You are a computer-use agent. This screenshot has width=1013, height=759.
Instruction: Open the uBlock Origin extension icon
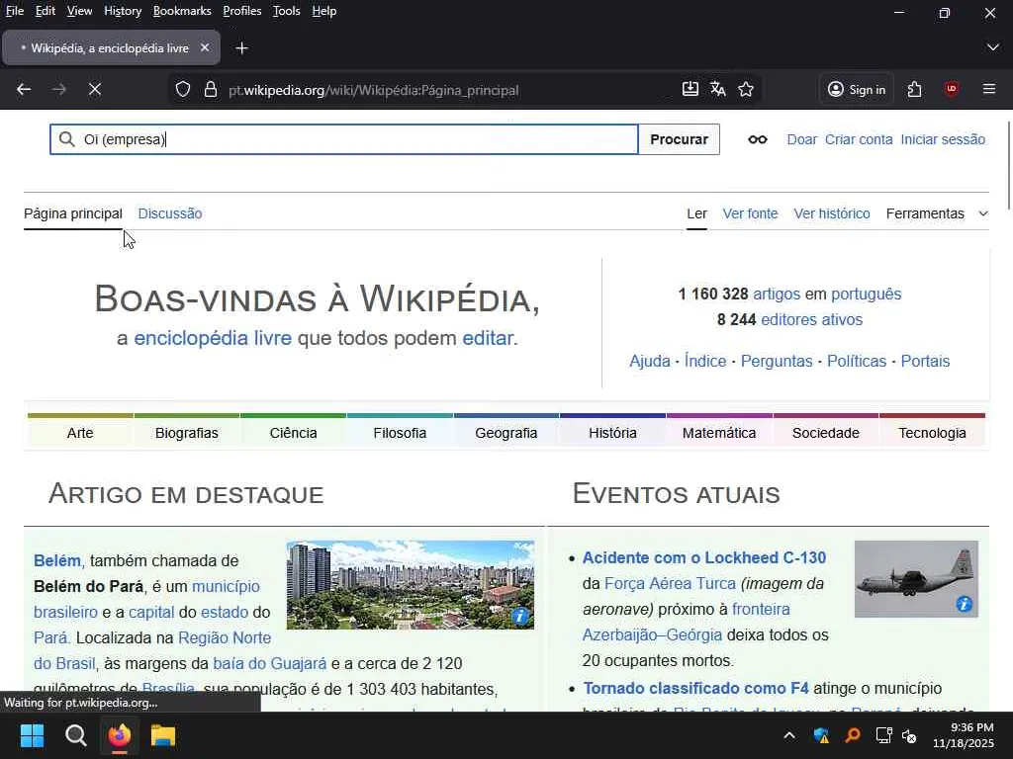tap(951, 89)
